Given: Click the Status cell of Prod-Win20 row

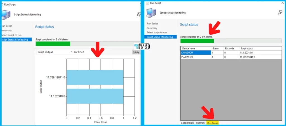Looking at the screenshot, I should [217, 57].
